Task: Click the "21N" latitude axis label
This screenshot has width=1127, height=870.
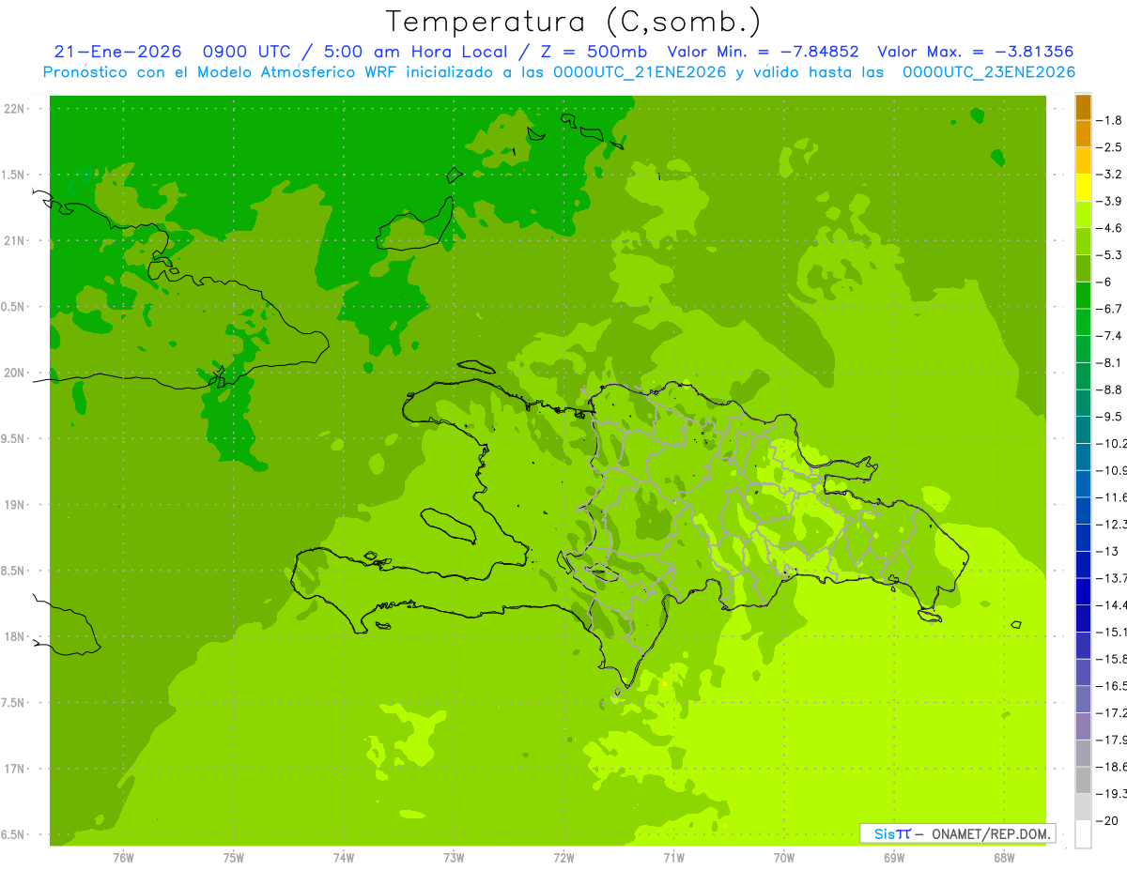Action: click(x=14, y=240)
